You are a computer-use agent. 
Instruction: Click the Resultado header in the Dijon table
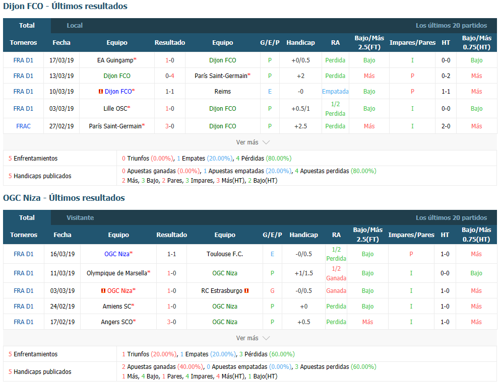click(170, 43)
